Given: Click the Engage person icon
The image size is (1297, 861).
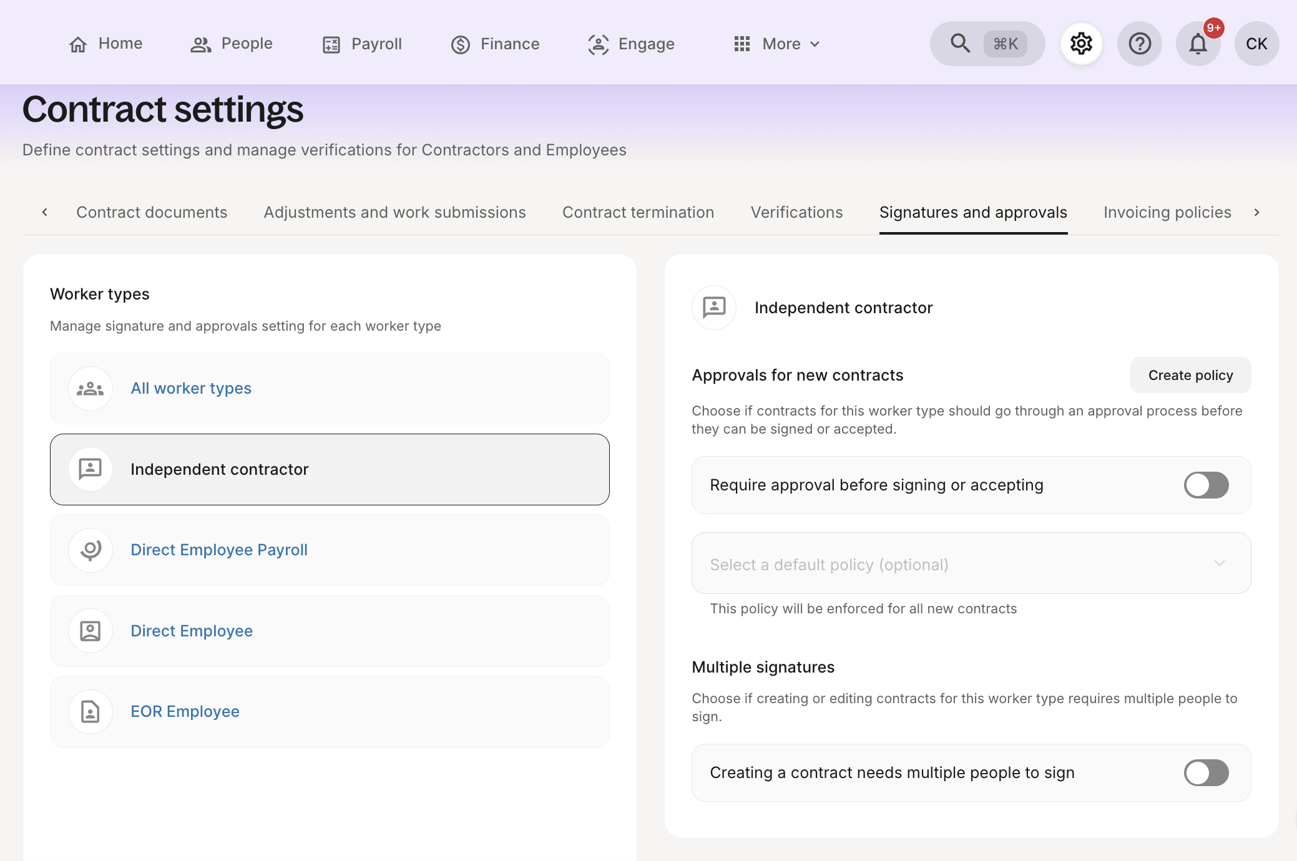Looking at the screenshot, I should coord(598,44).
